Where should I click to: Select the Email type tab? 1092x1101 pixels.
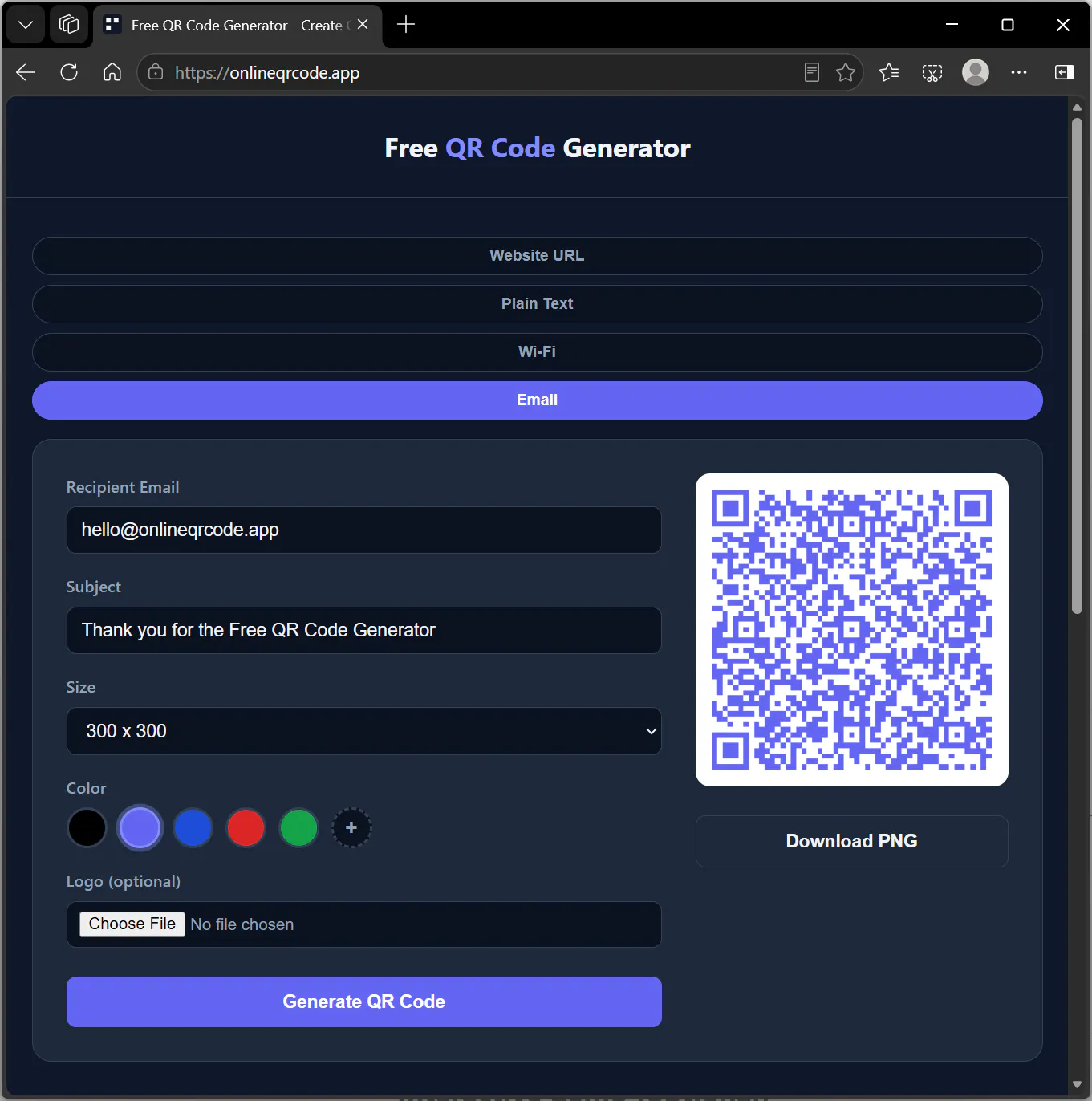coord(538,400)
